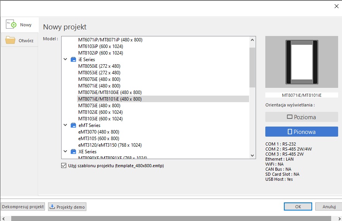
Task: Click the model list vertical scrollbar thumb
Action: coord(253,67)
